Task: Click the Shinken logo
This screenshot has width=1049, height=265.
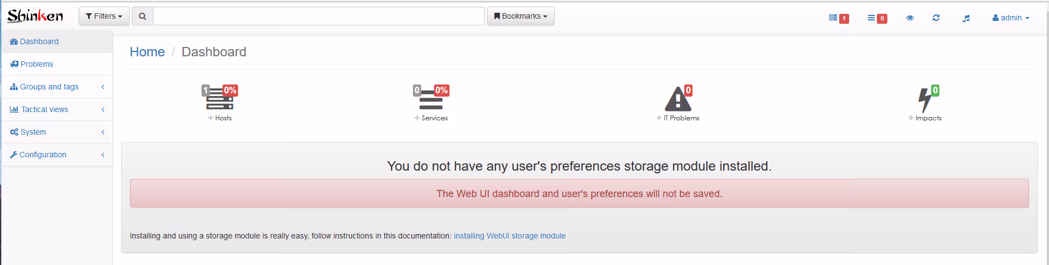Action: [x=35, y=16]
